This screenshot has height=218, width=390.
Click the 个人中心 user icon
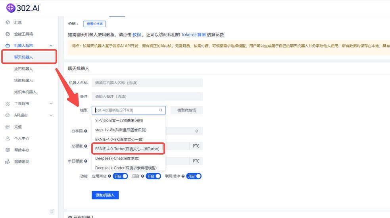pyautogui.click(x=8, y=138)
